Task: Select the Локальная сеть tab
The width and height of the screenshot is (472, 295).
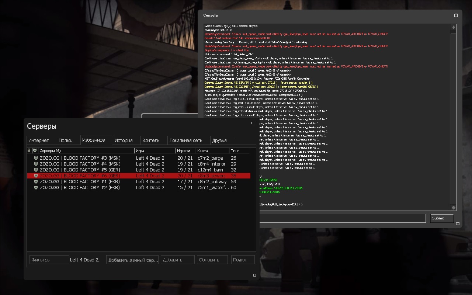Action: click(x=185, y=140)
